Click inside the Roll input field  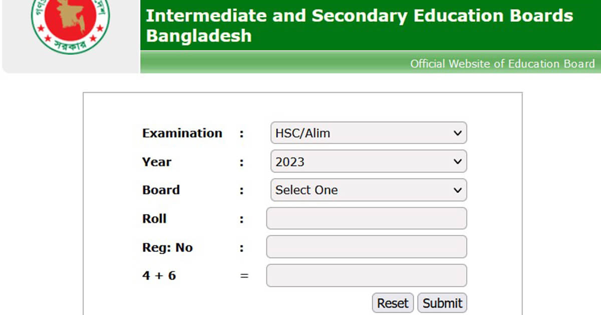coord(366,218)
